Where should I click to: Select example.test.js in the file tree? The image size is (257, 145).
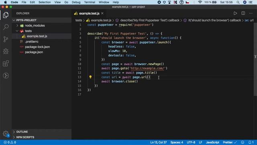point(37,36)
